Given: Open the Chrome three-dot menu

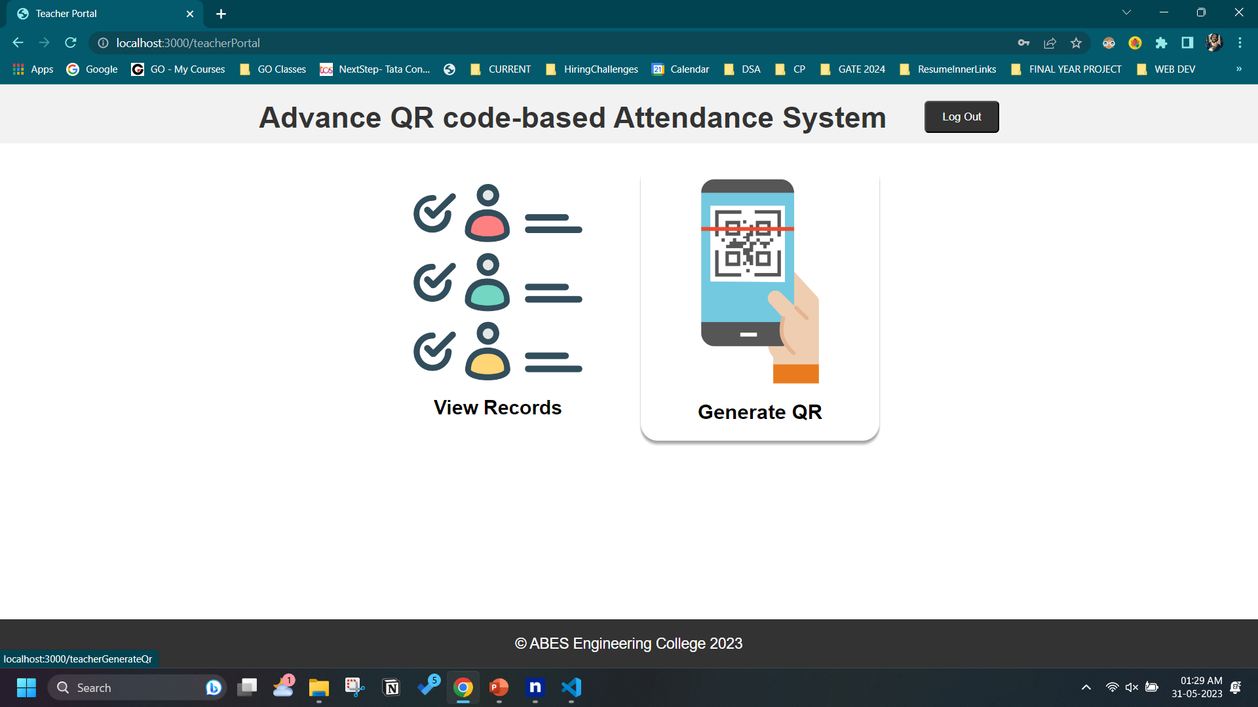Looking at the screenshot, I should click(x=1240, y=43).
